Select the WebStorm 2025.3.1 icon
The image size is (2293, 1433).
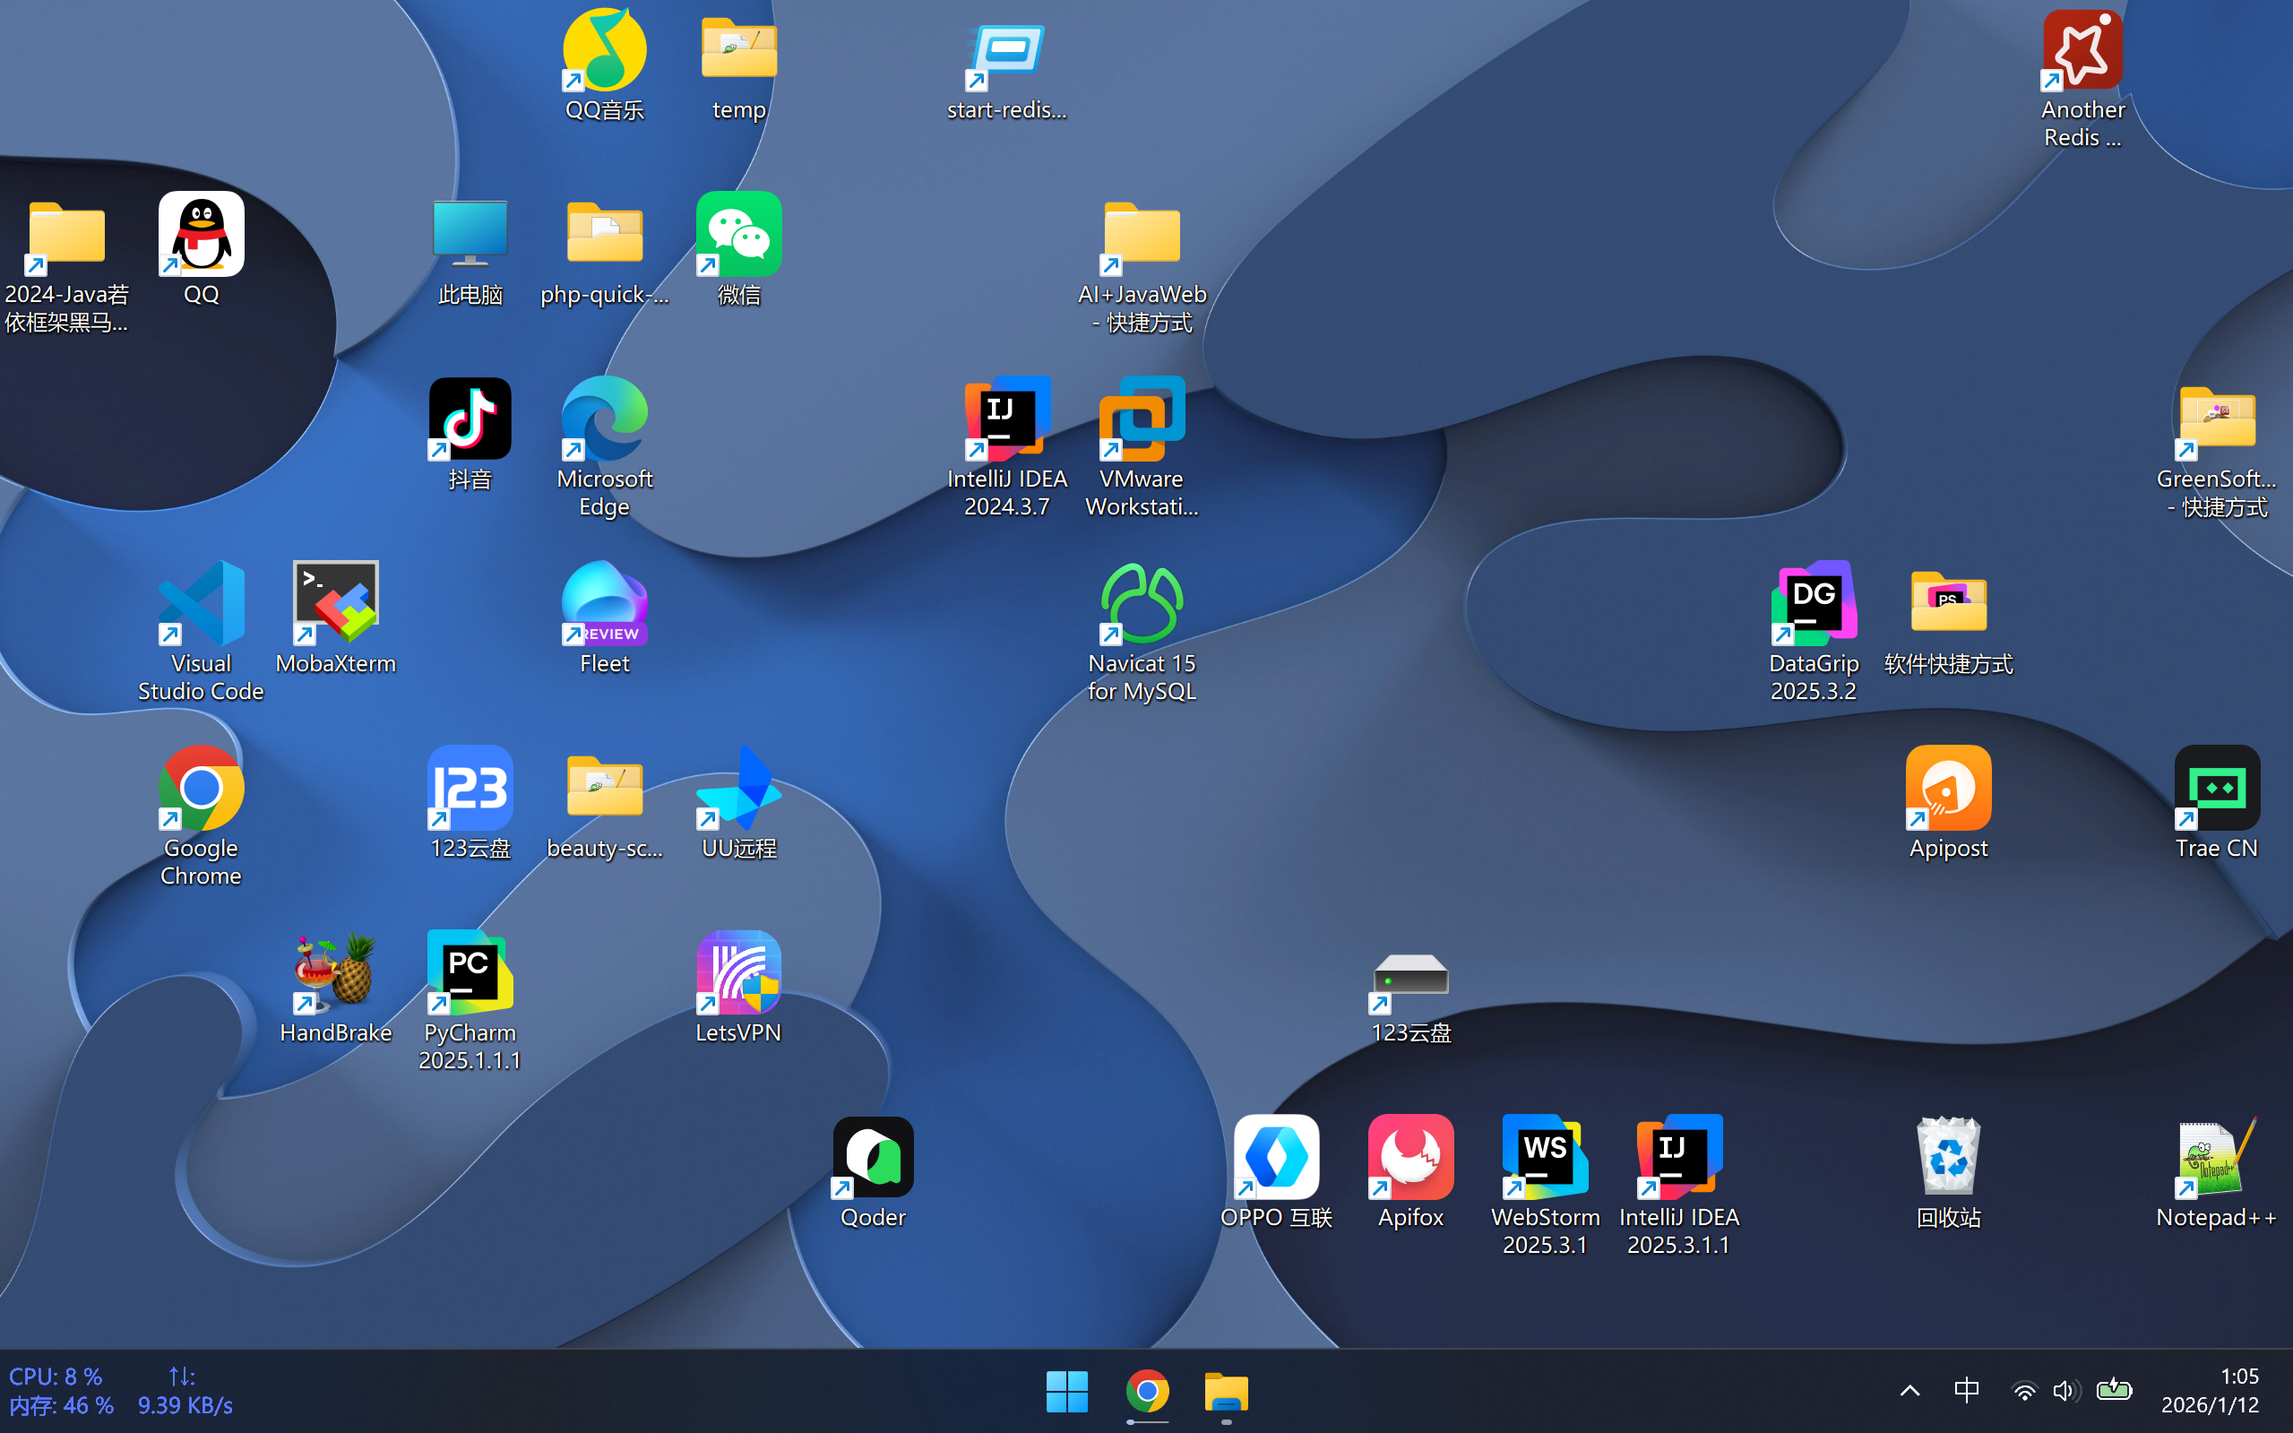1545,1156
